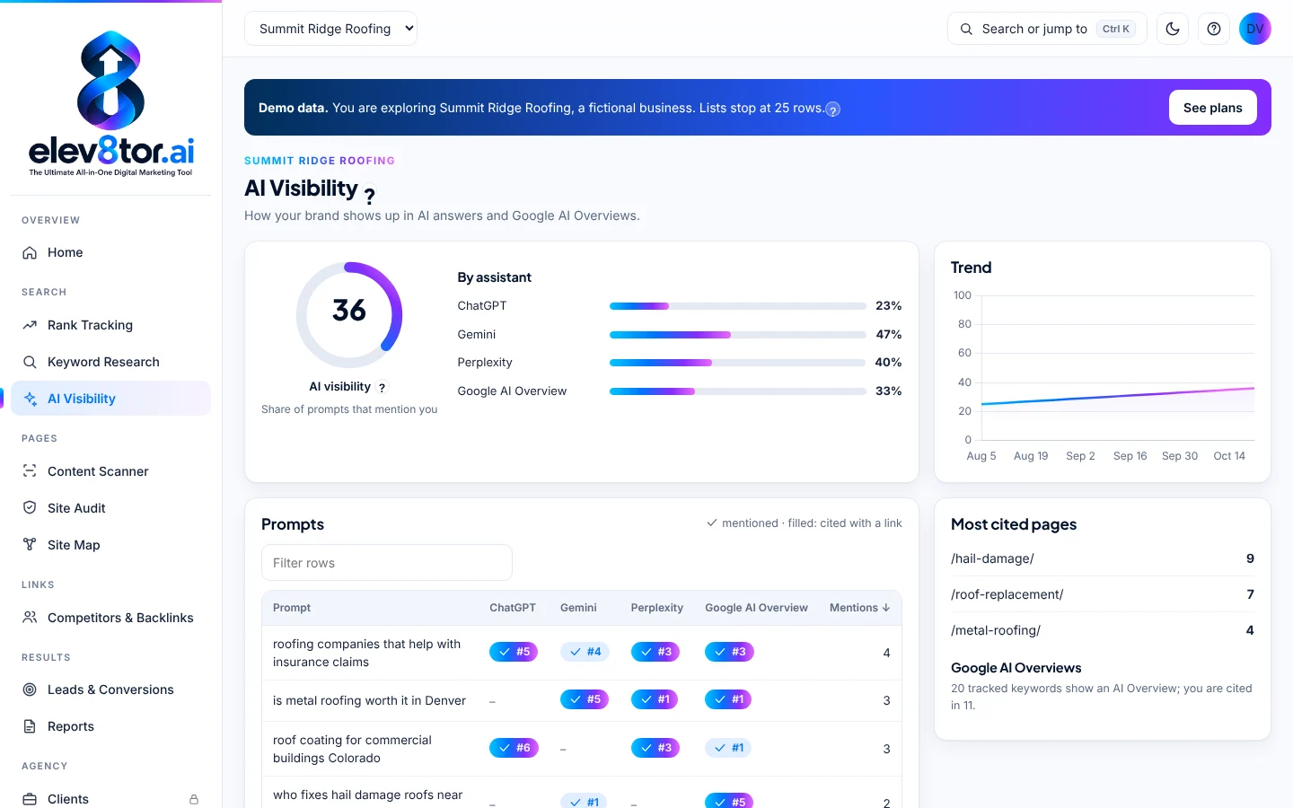Open Leads & Conversions
Screen dimensions: 1293x808
point(111,689)
